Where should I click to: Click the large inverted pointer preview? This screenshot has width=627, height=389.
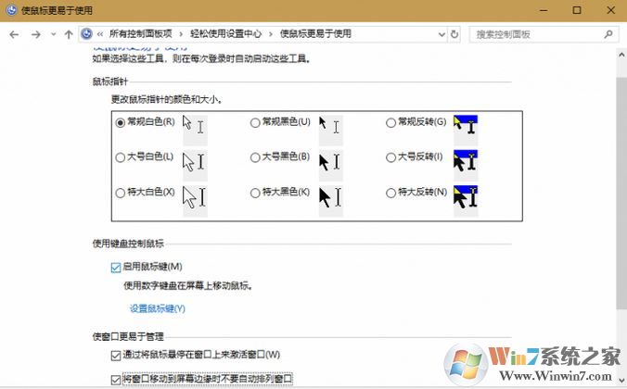tap(466, 166)
